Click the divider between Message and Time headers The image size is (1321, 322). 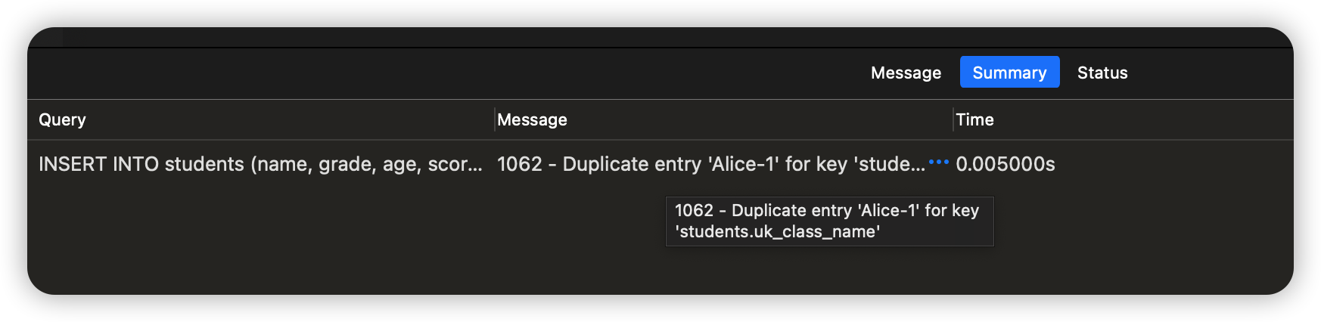coord(953,119)
